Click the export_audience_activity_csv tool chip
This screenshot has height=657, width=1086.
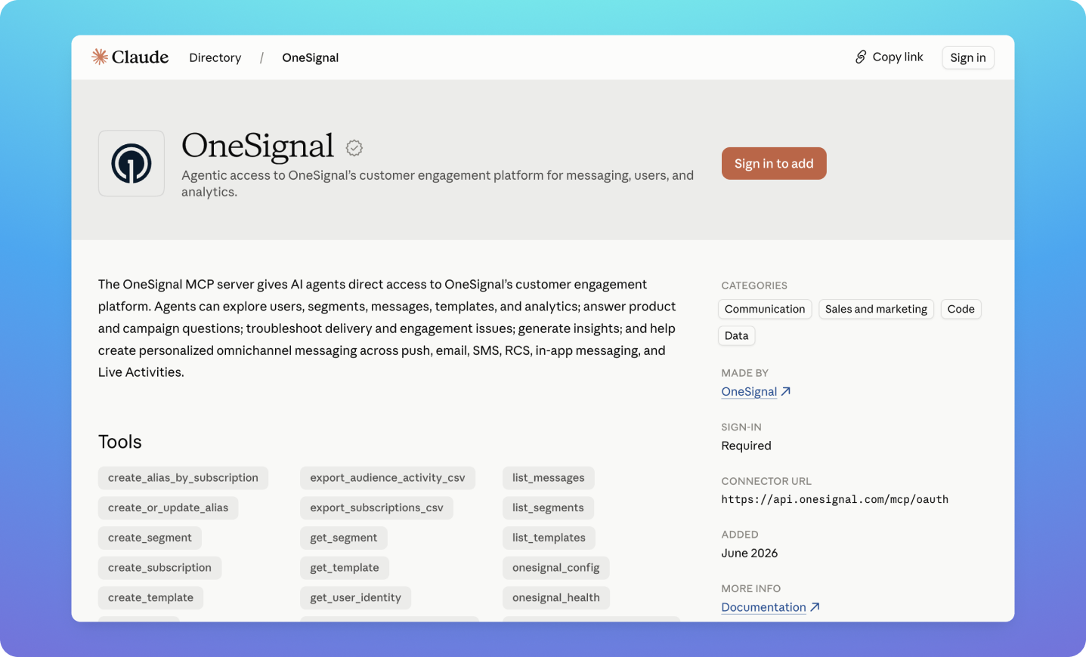388,477
